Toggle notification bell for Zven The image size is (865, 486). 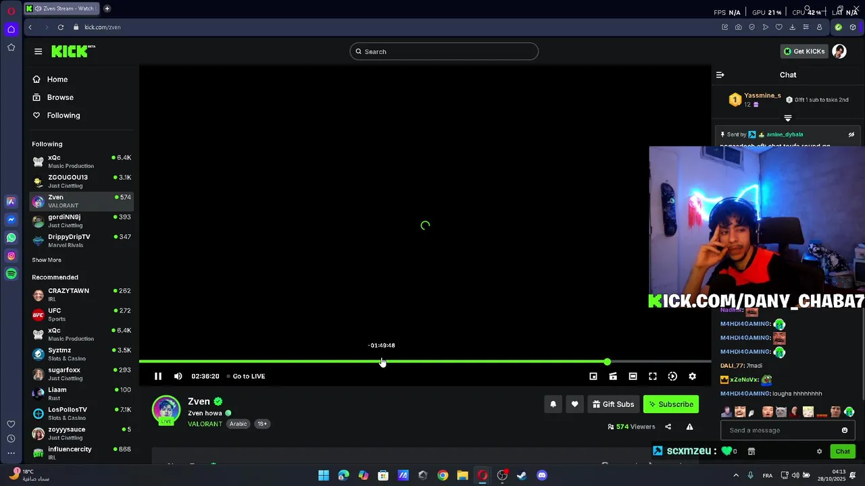pyautogui.click(x=553, y=404)
